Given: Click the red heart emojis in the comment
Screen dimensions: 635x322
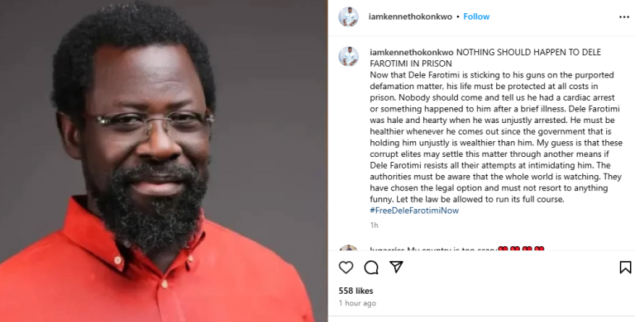Looking at the screenshot, I should click(521, 249).
